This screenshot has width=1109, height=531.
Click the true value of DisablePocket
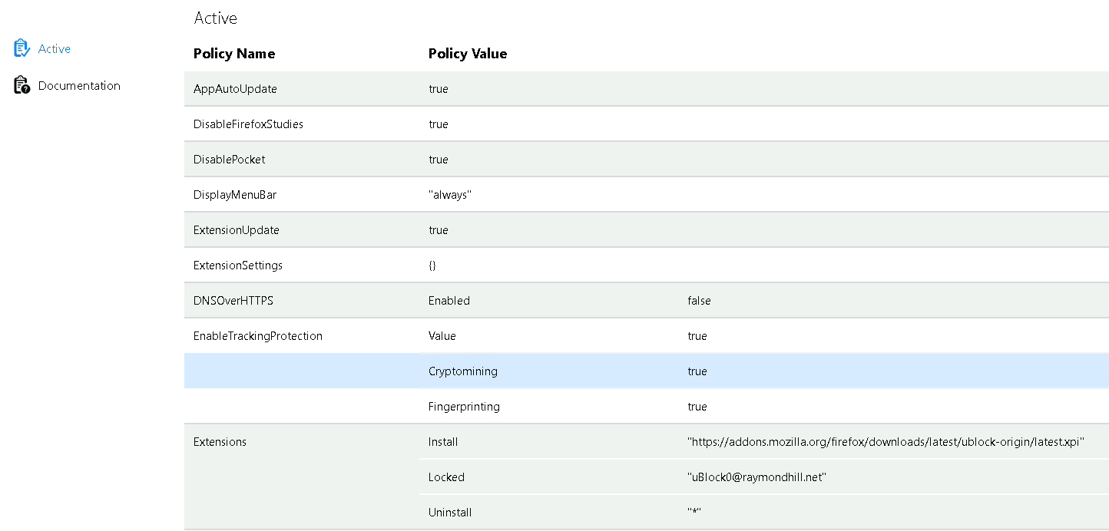point(439,160)
